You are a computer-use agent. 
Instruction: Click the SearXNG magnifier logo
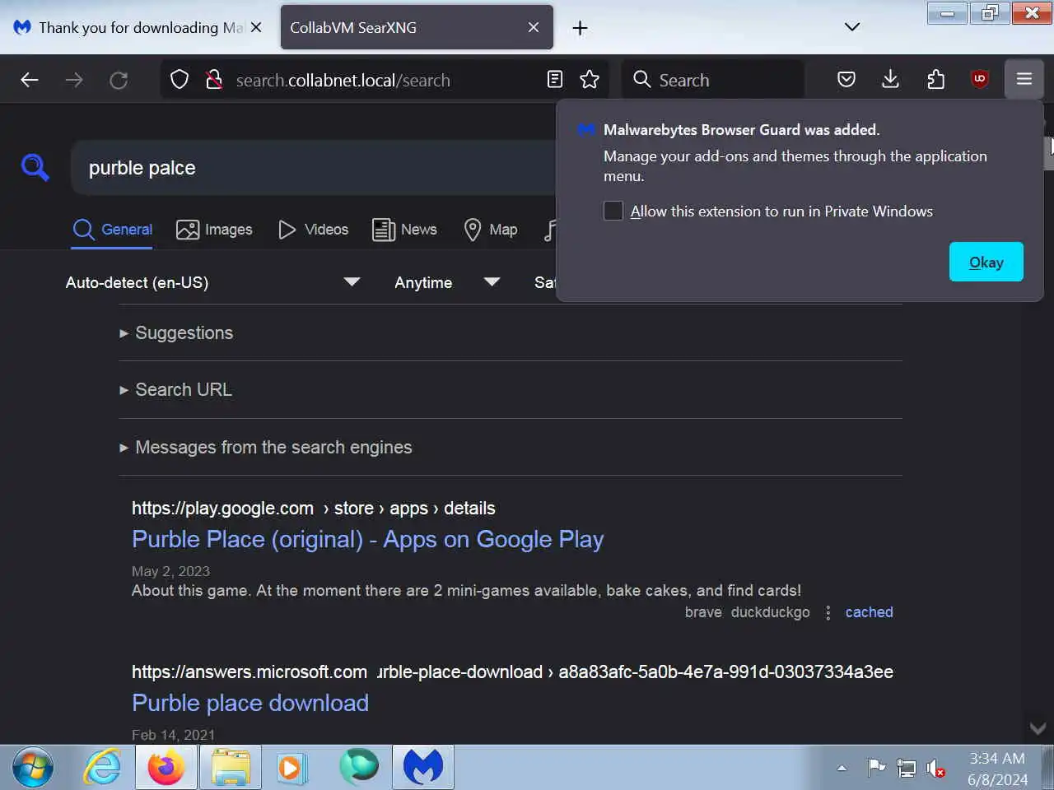[35, 167]
